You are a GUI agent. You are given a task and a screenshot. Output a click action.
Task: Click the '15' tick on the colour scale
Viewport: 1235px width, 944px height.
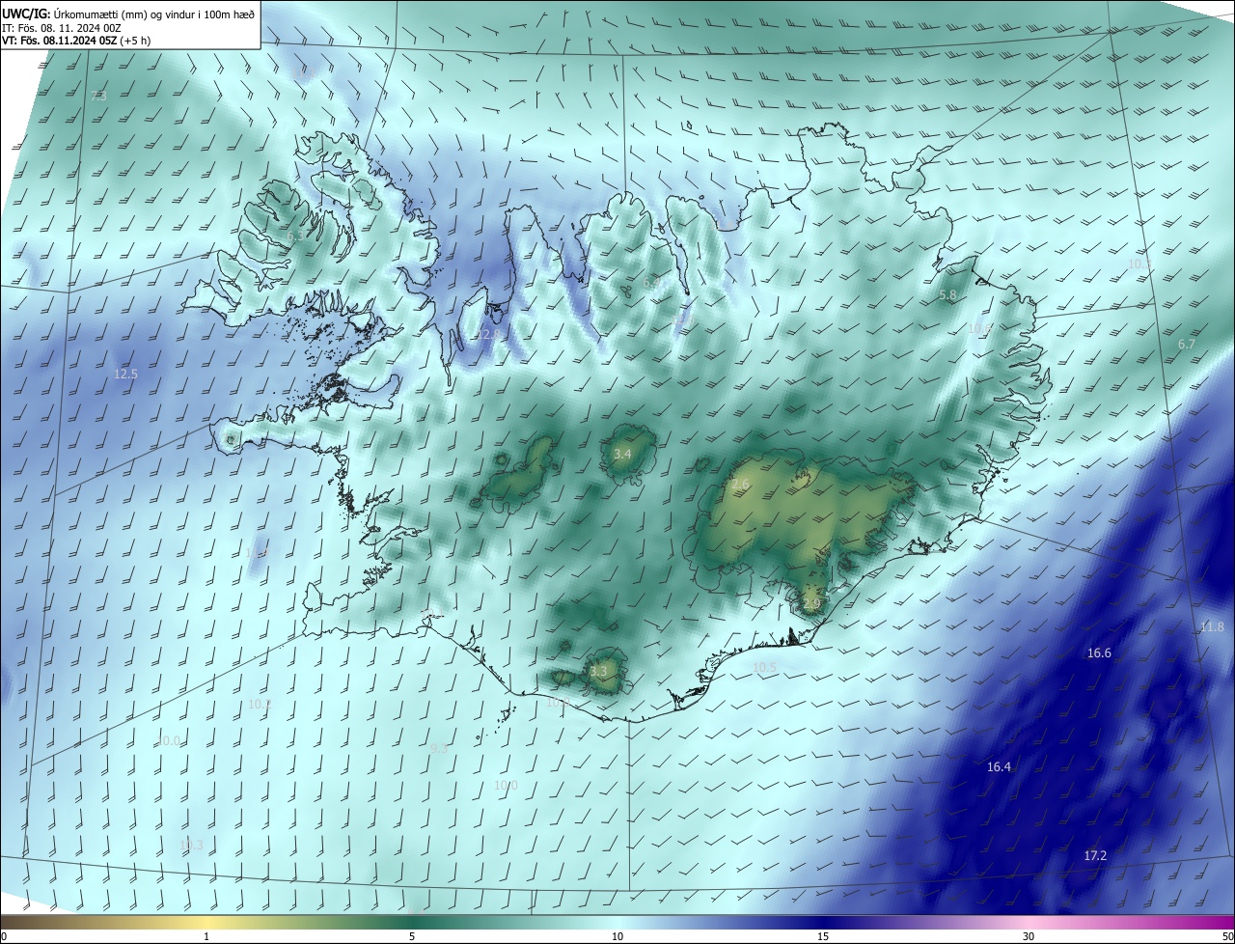(x=823, y=936)
